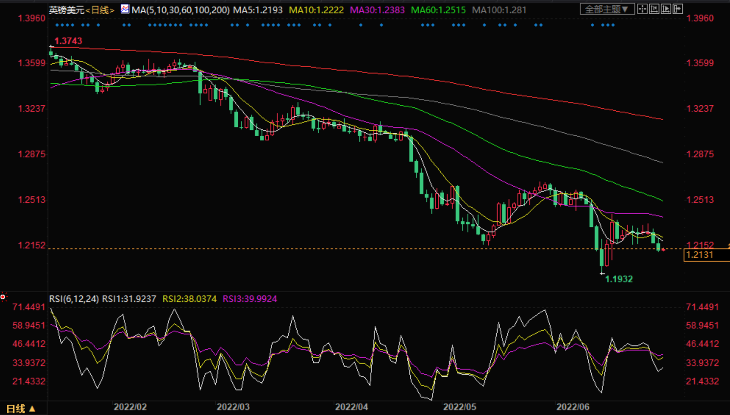Click the MA30:1.2383 legend value
The image size is (730, 415).
pos(377,10)
